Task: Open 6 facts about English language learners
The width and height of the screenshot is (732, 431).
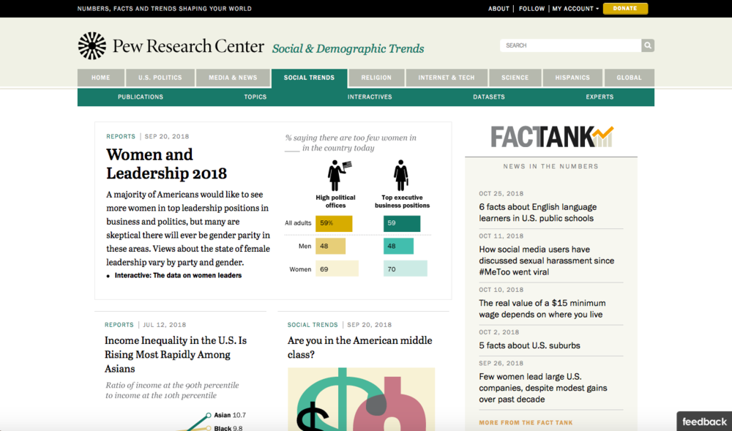Action: pyautogui.click(x=538, y=213)
